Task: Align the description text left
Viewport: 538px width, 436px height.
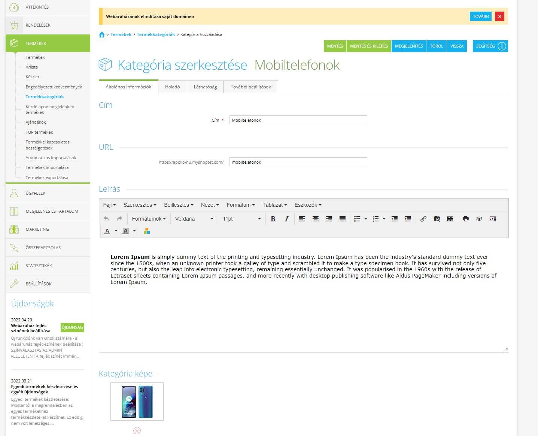Action: (302, 219)
